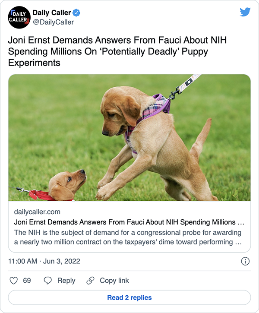
Task: Open the puppy photo thumbnail
Action: pos(129,138)
